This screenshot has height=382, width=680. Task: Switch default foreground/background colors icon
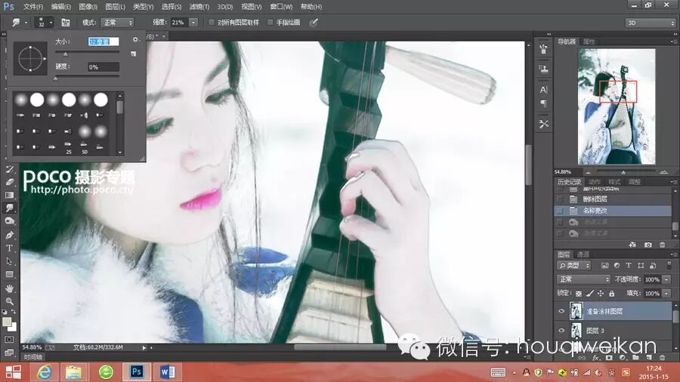click(x=5, y=311)
